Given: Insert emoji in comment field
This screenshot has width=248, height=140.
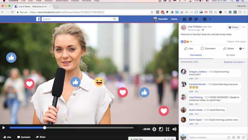Looking at the screenshot, I should (x=229, y=137).
